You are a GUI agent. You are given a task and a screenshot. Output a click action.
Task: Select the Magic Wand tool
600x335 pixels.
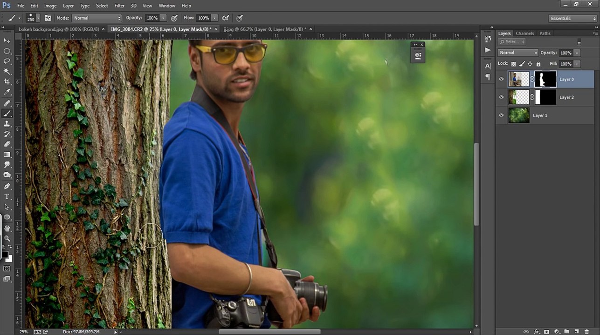click(x=7, y=71)
